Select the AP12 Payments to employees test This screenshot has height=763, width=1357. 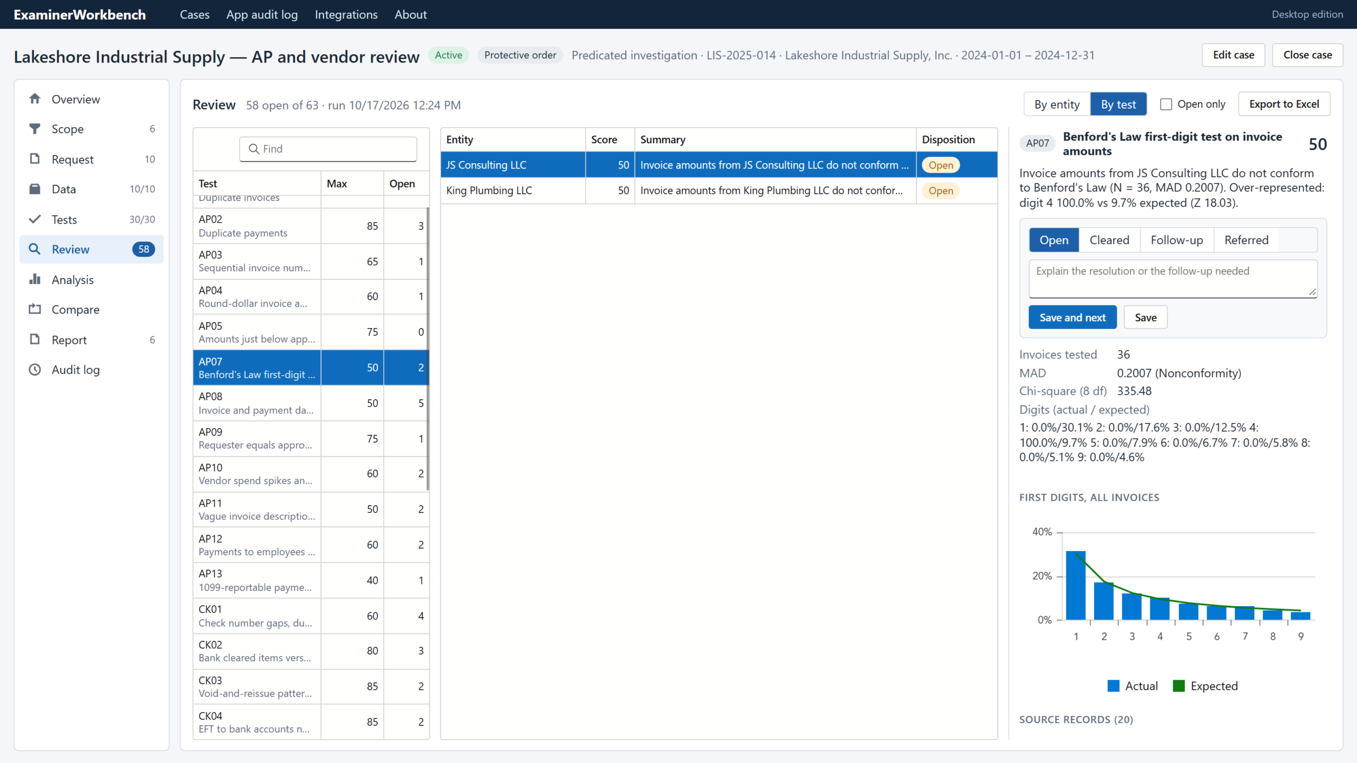pos(311,545)
